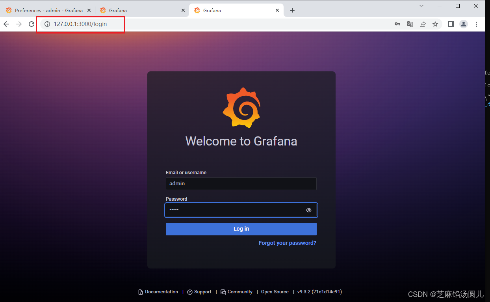Open the browser side panel
Screen dimensions: 490x302
(x=451, y=24)
